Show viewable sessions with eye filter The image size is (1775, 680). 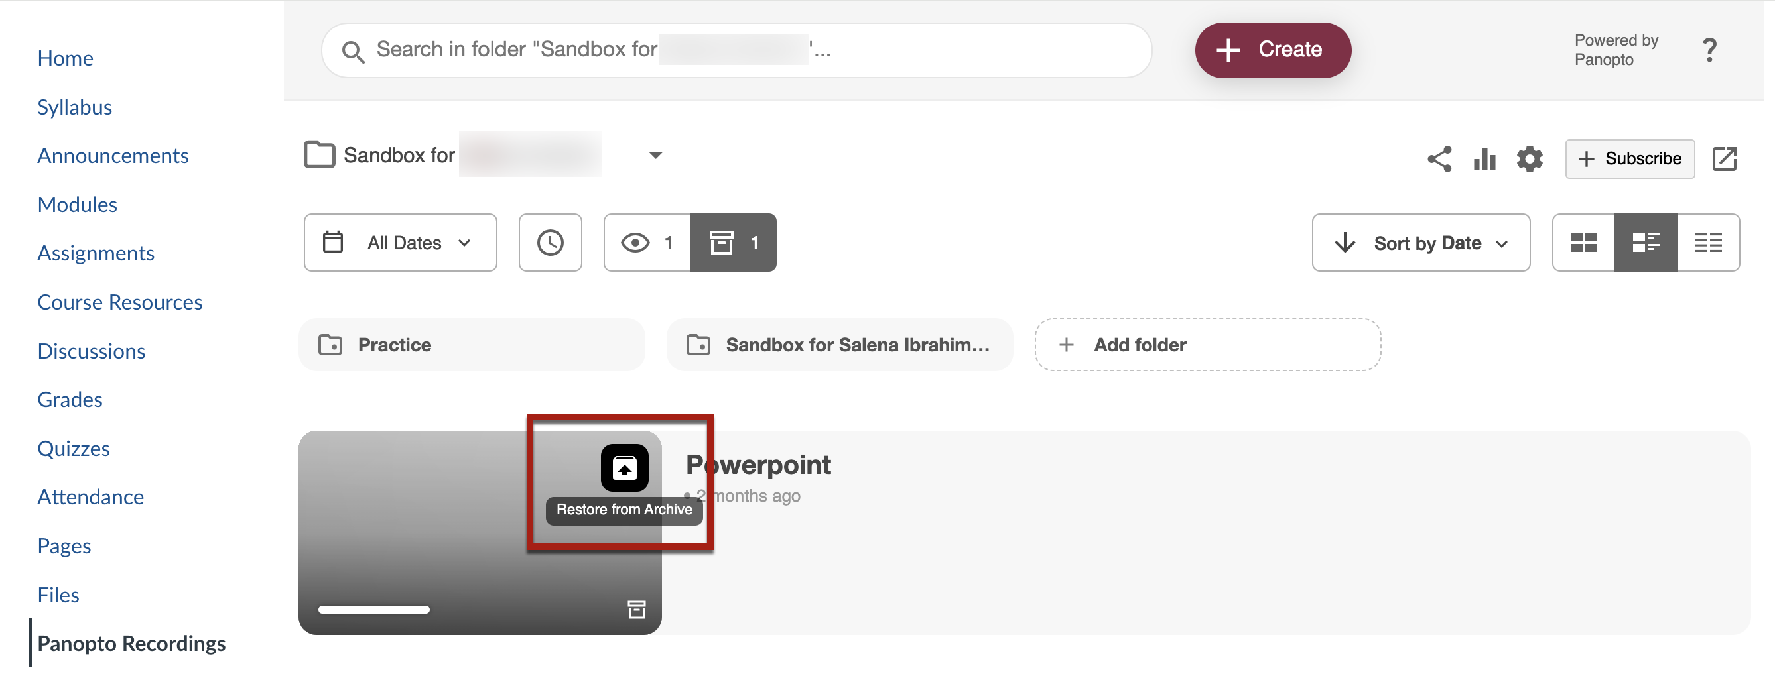click(647, 243)
